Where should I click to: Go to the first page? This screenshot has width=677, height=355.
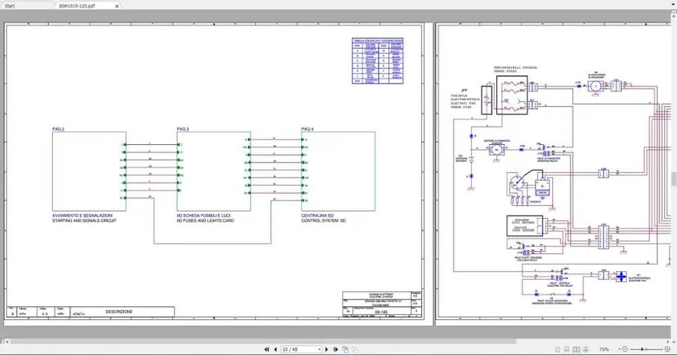(266, 350)
